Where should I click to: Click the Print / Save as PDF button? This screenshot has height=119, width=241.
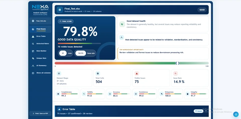coord(40,113)
